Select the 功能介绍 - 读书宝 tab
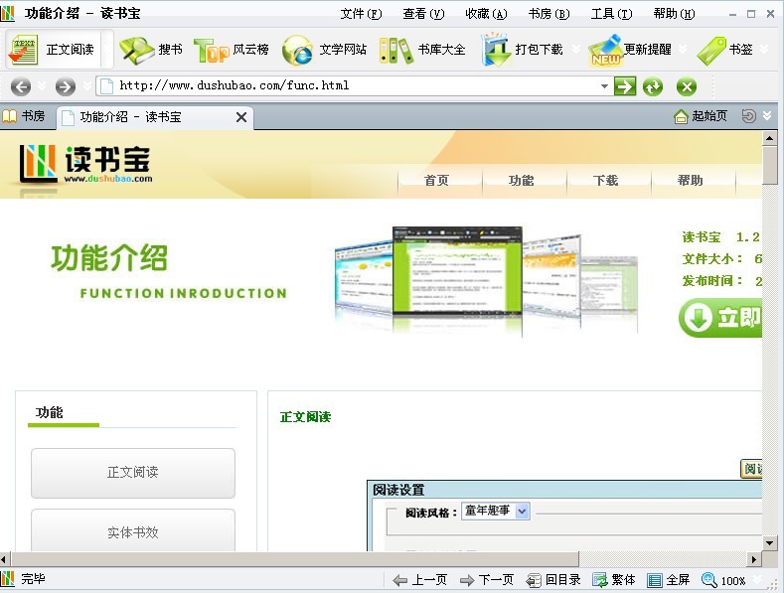 [x=155, y=117]
